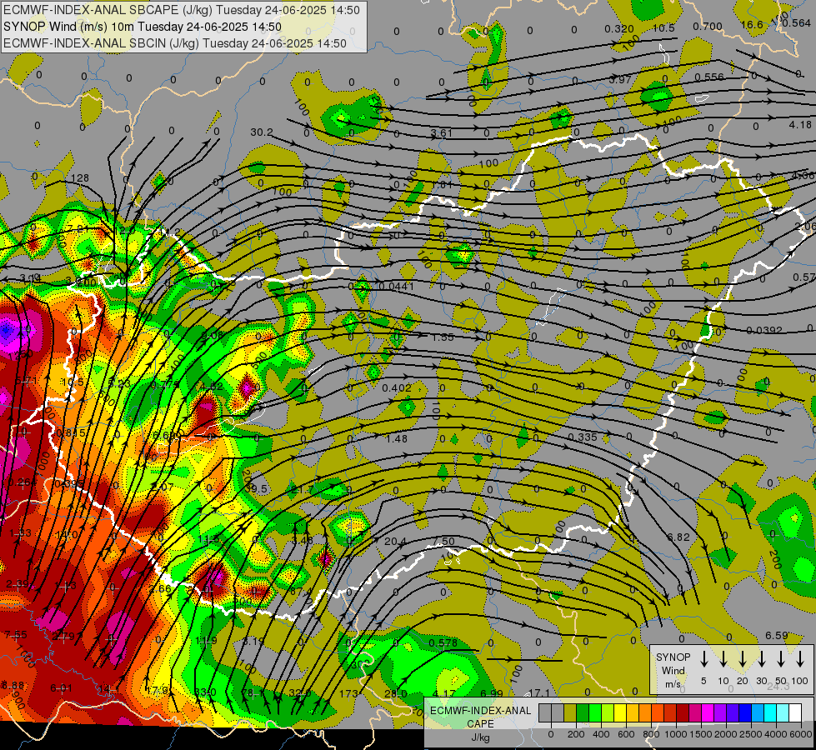Click the map value 6.82
816x750 pixels.
(x=678, y=537)
